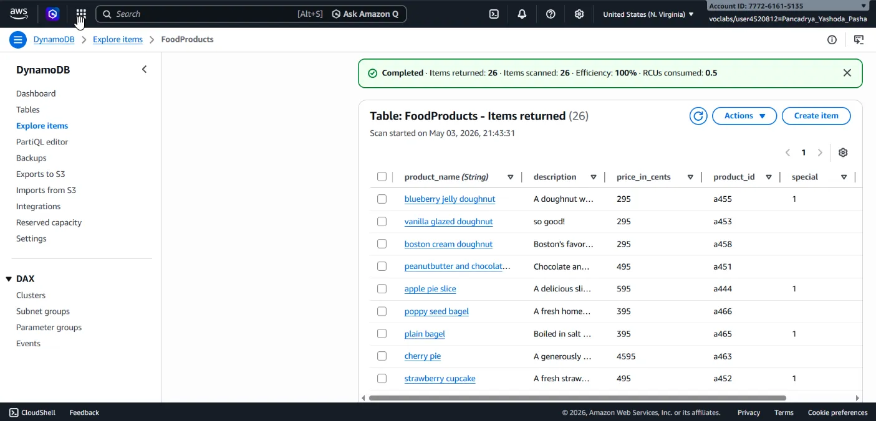
Task: Check the cherry pie row
Action: pos(382,356)
